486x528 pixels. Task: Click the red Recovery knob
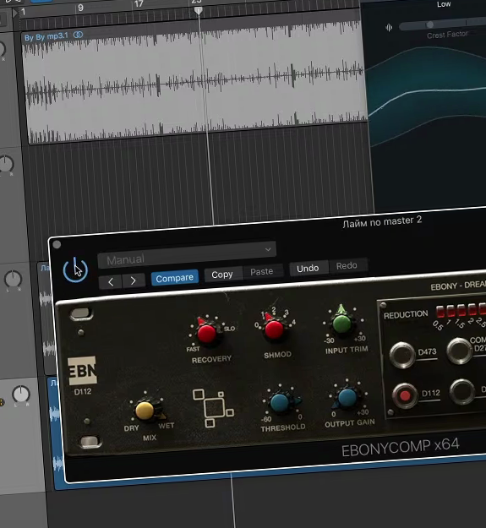click(206, 333)
